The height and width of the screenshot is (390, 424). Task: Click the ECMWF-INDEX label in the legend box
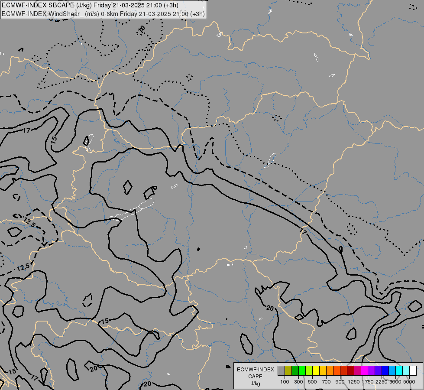point(255,370)
